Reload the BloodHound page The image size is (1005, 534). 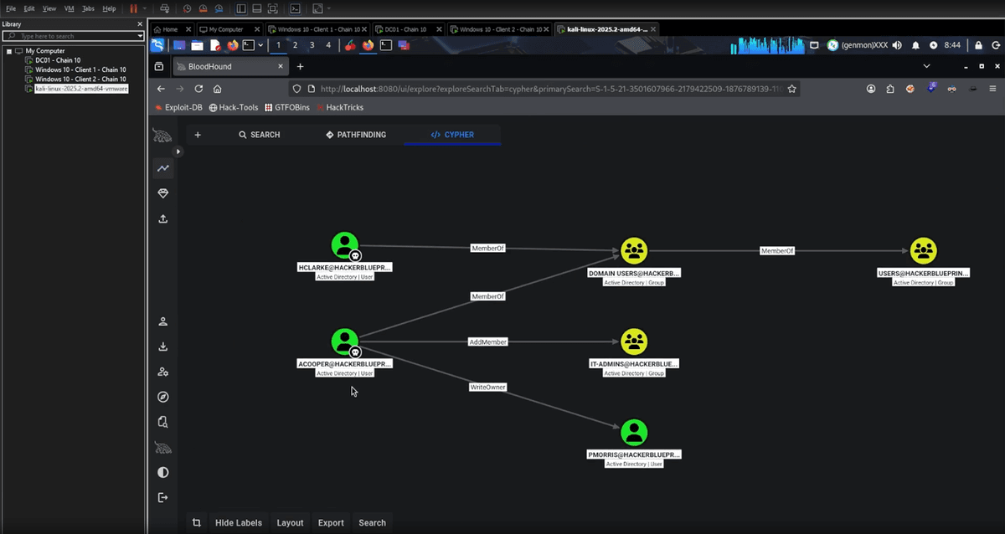click(198, 89)
